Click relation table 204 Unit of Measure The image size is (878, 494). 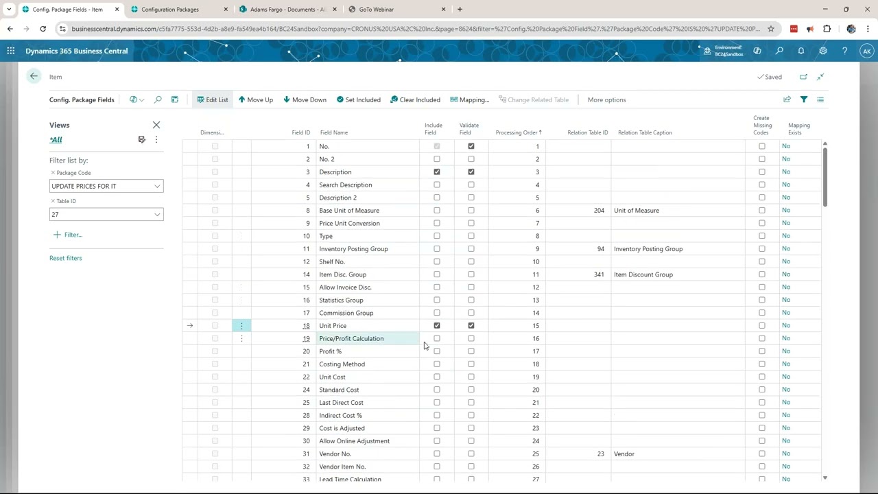(599, 211)
